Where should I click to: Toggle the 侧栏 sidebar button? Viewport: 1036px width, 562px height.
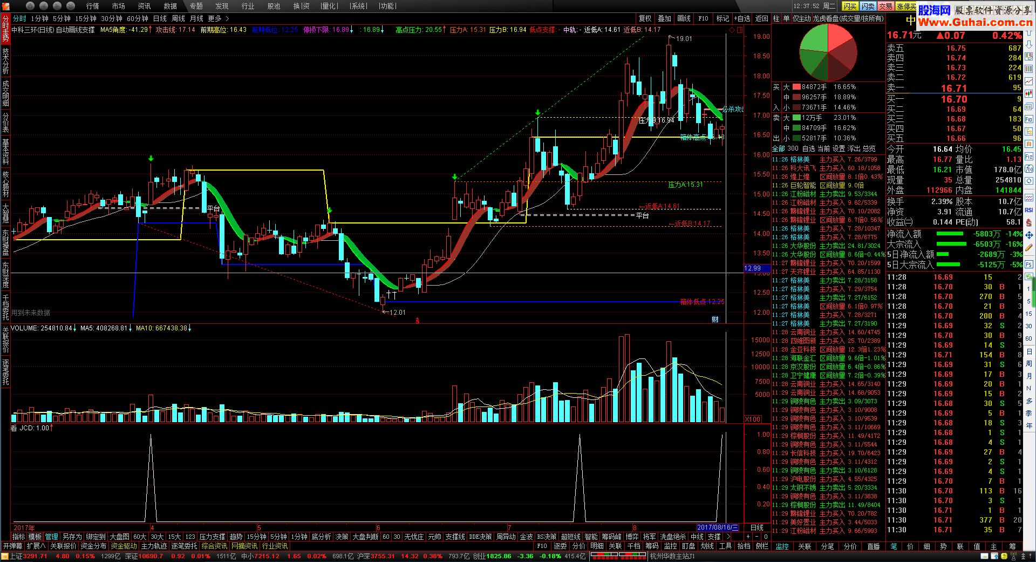coord(762,546)
